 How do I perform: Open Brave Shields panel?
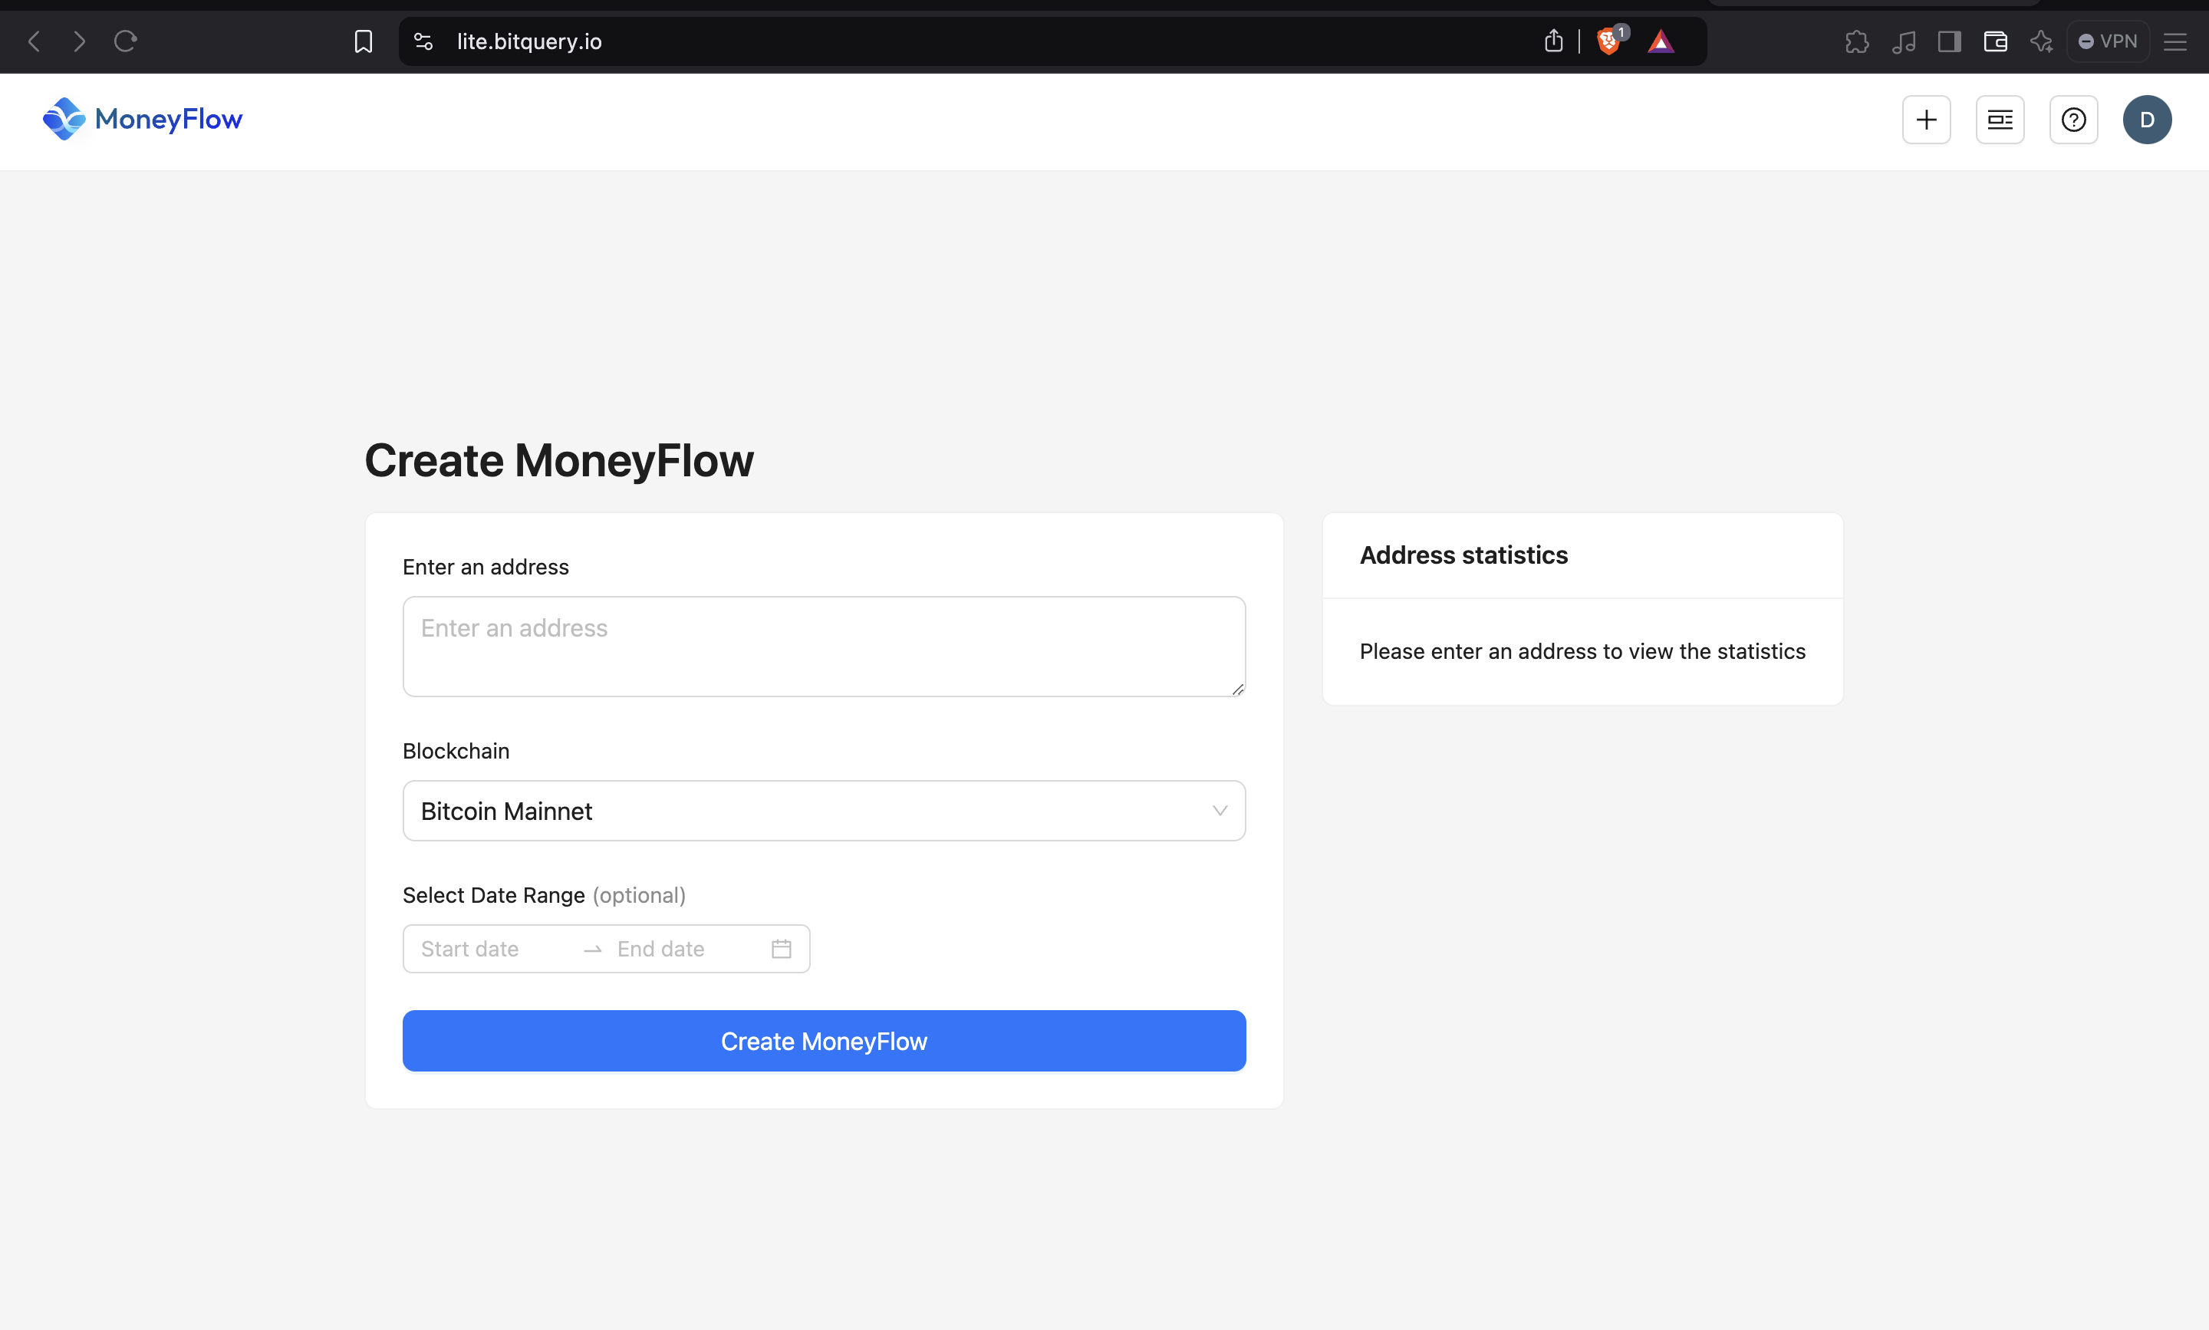coord(1608,41)
